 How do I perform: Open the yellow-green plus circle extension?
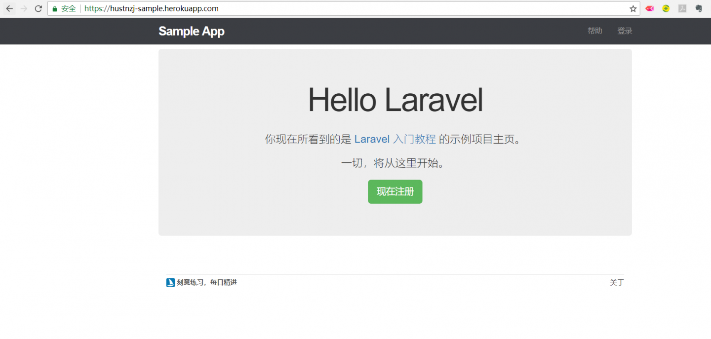click(666, 8)
